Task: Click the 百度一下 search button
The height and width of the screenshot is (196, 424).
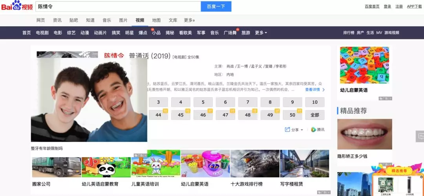Action: click(216, 6)
